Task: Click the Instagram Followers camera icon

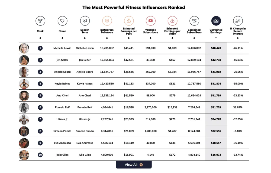Action: [x=107, y=21]
